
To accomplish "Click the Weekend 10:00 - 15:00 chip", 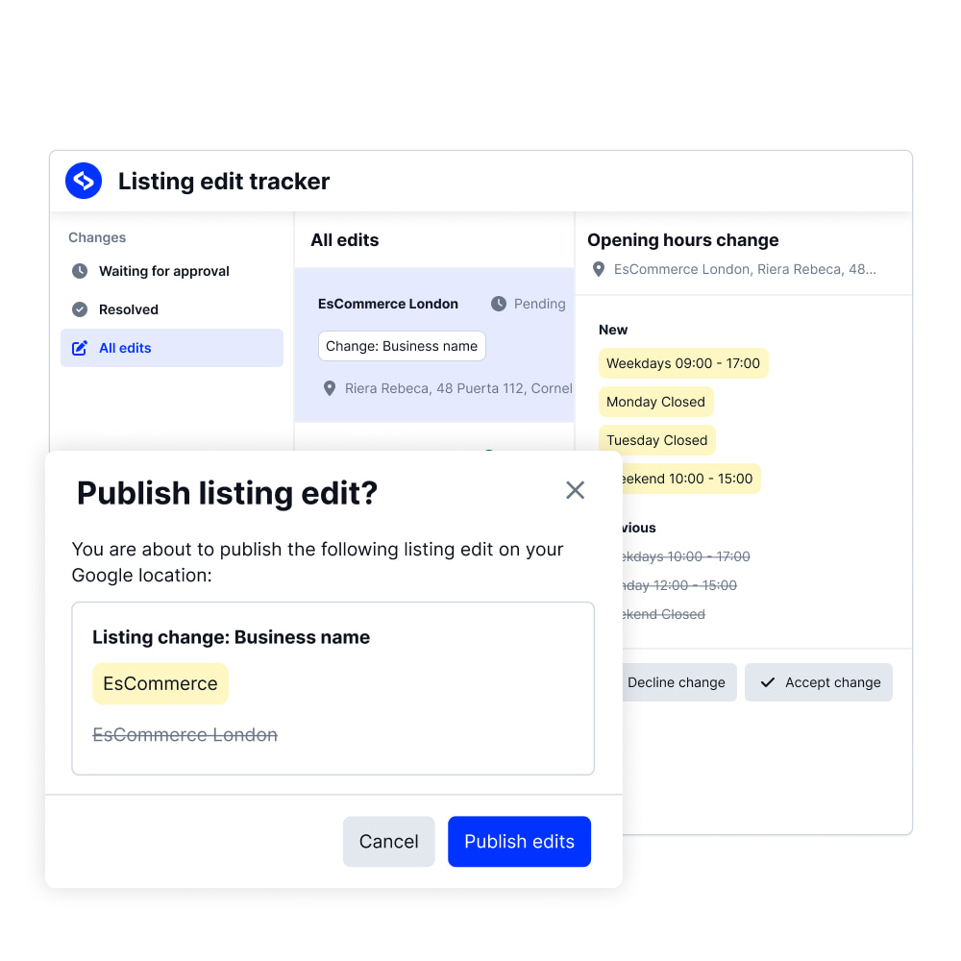I will (691, 479).
